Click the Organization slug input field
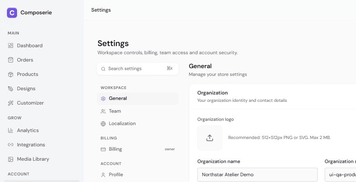This screenshot has width=356, height=182. coord(341,175)
